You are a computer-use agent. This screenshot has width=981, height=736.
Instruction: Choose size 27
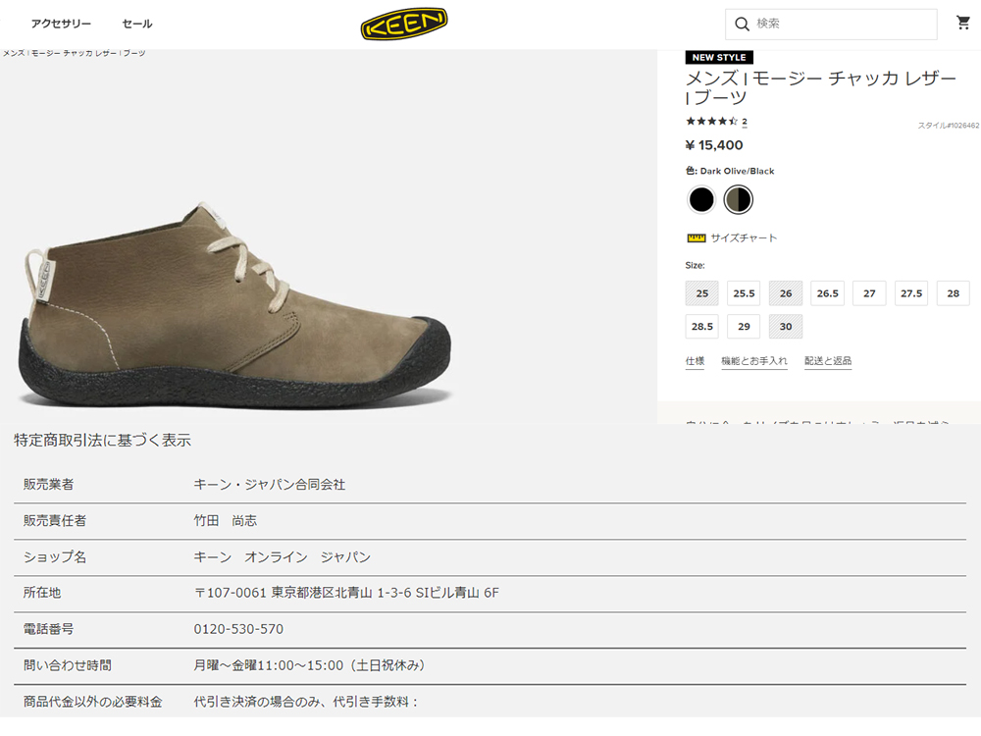869,292
